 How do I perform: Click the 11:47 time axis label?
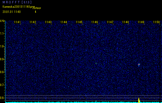110,22
